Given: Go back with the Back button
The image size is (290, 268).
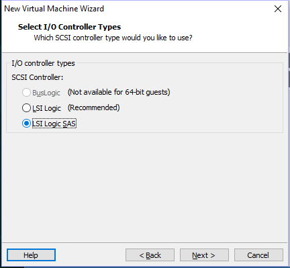Looking at the screenshot, I should [150, 255].
